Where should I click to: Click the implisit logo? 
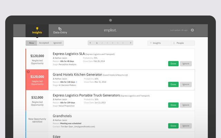[110, 30]
